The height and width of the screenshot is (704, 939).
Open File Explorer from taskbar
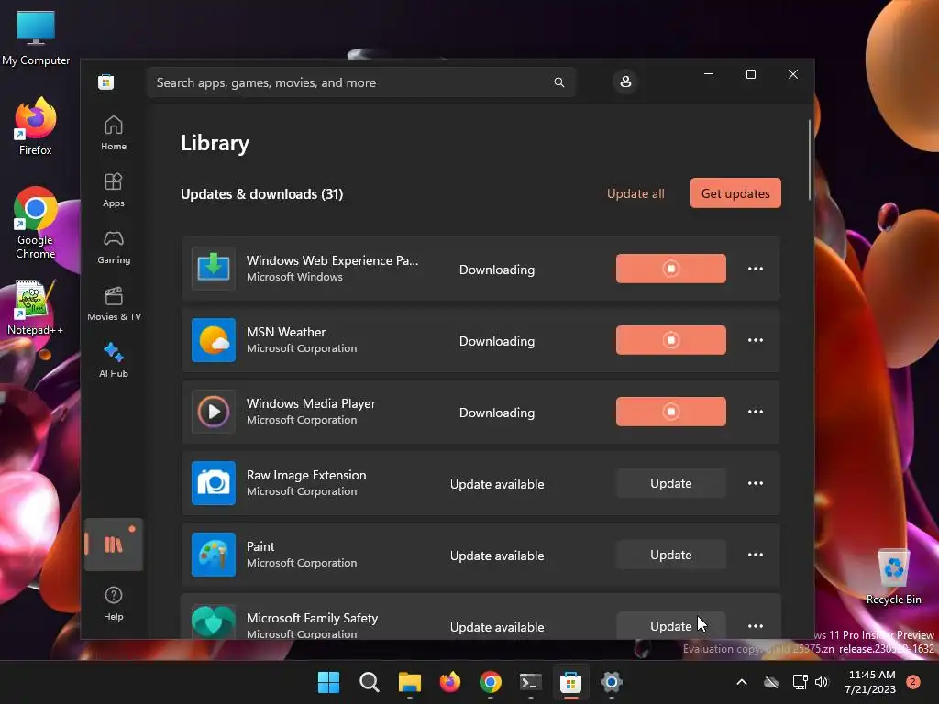[410, 682]
